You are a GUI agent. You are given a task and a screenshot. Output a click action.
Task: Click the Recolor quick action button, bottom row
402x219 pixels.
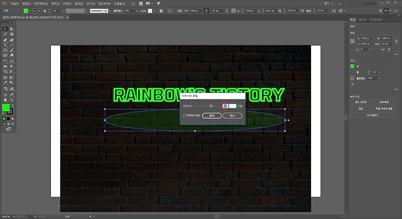pyautogui.click(x=372, y=115)
